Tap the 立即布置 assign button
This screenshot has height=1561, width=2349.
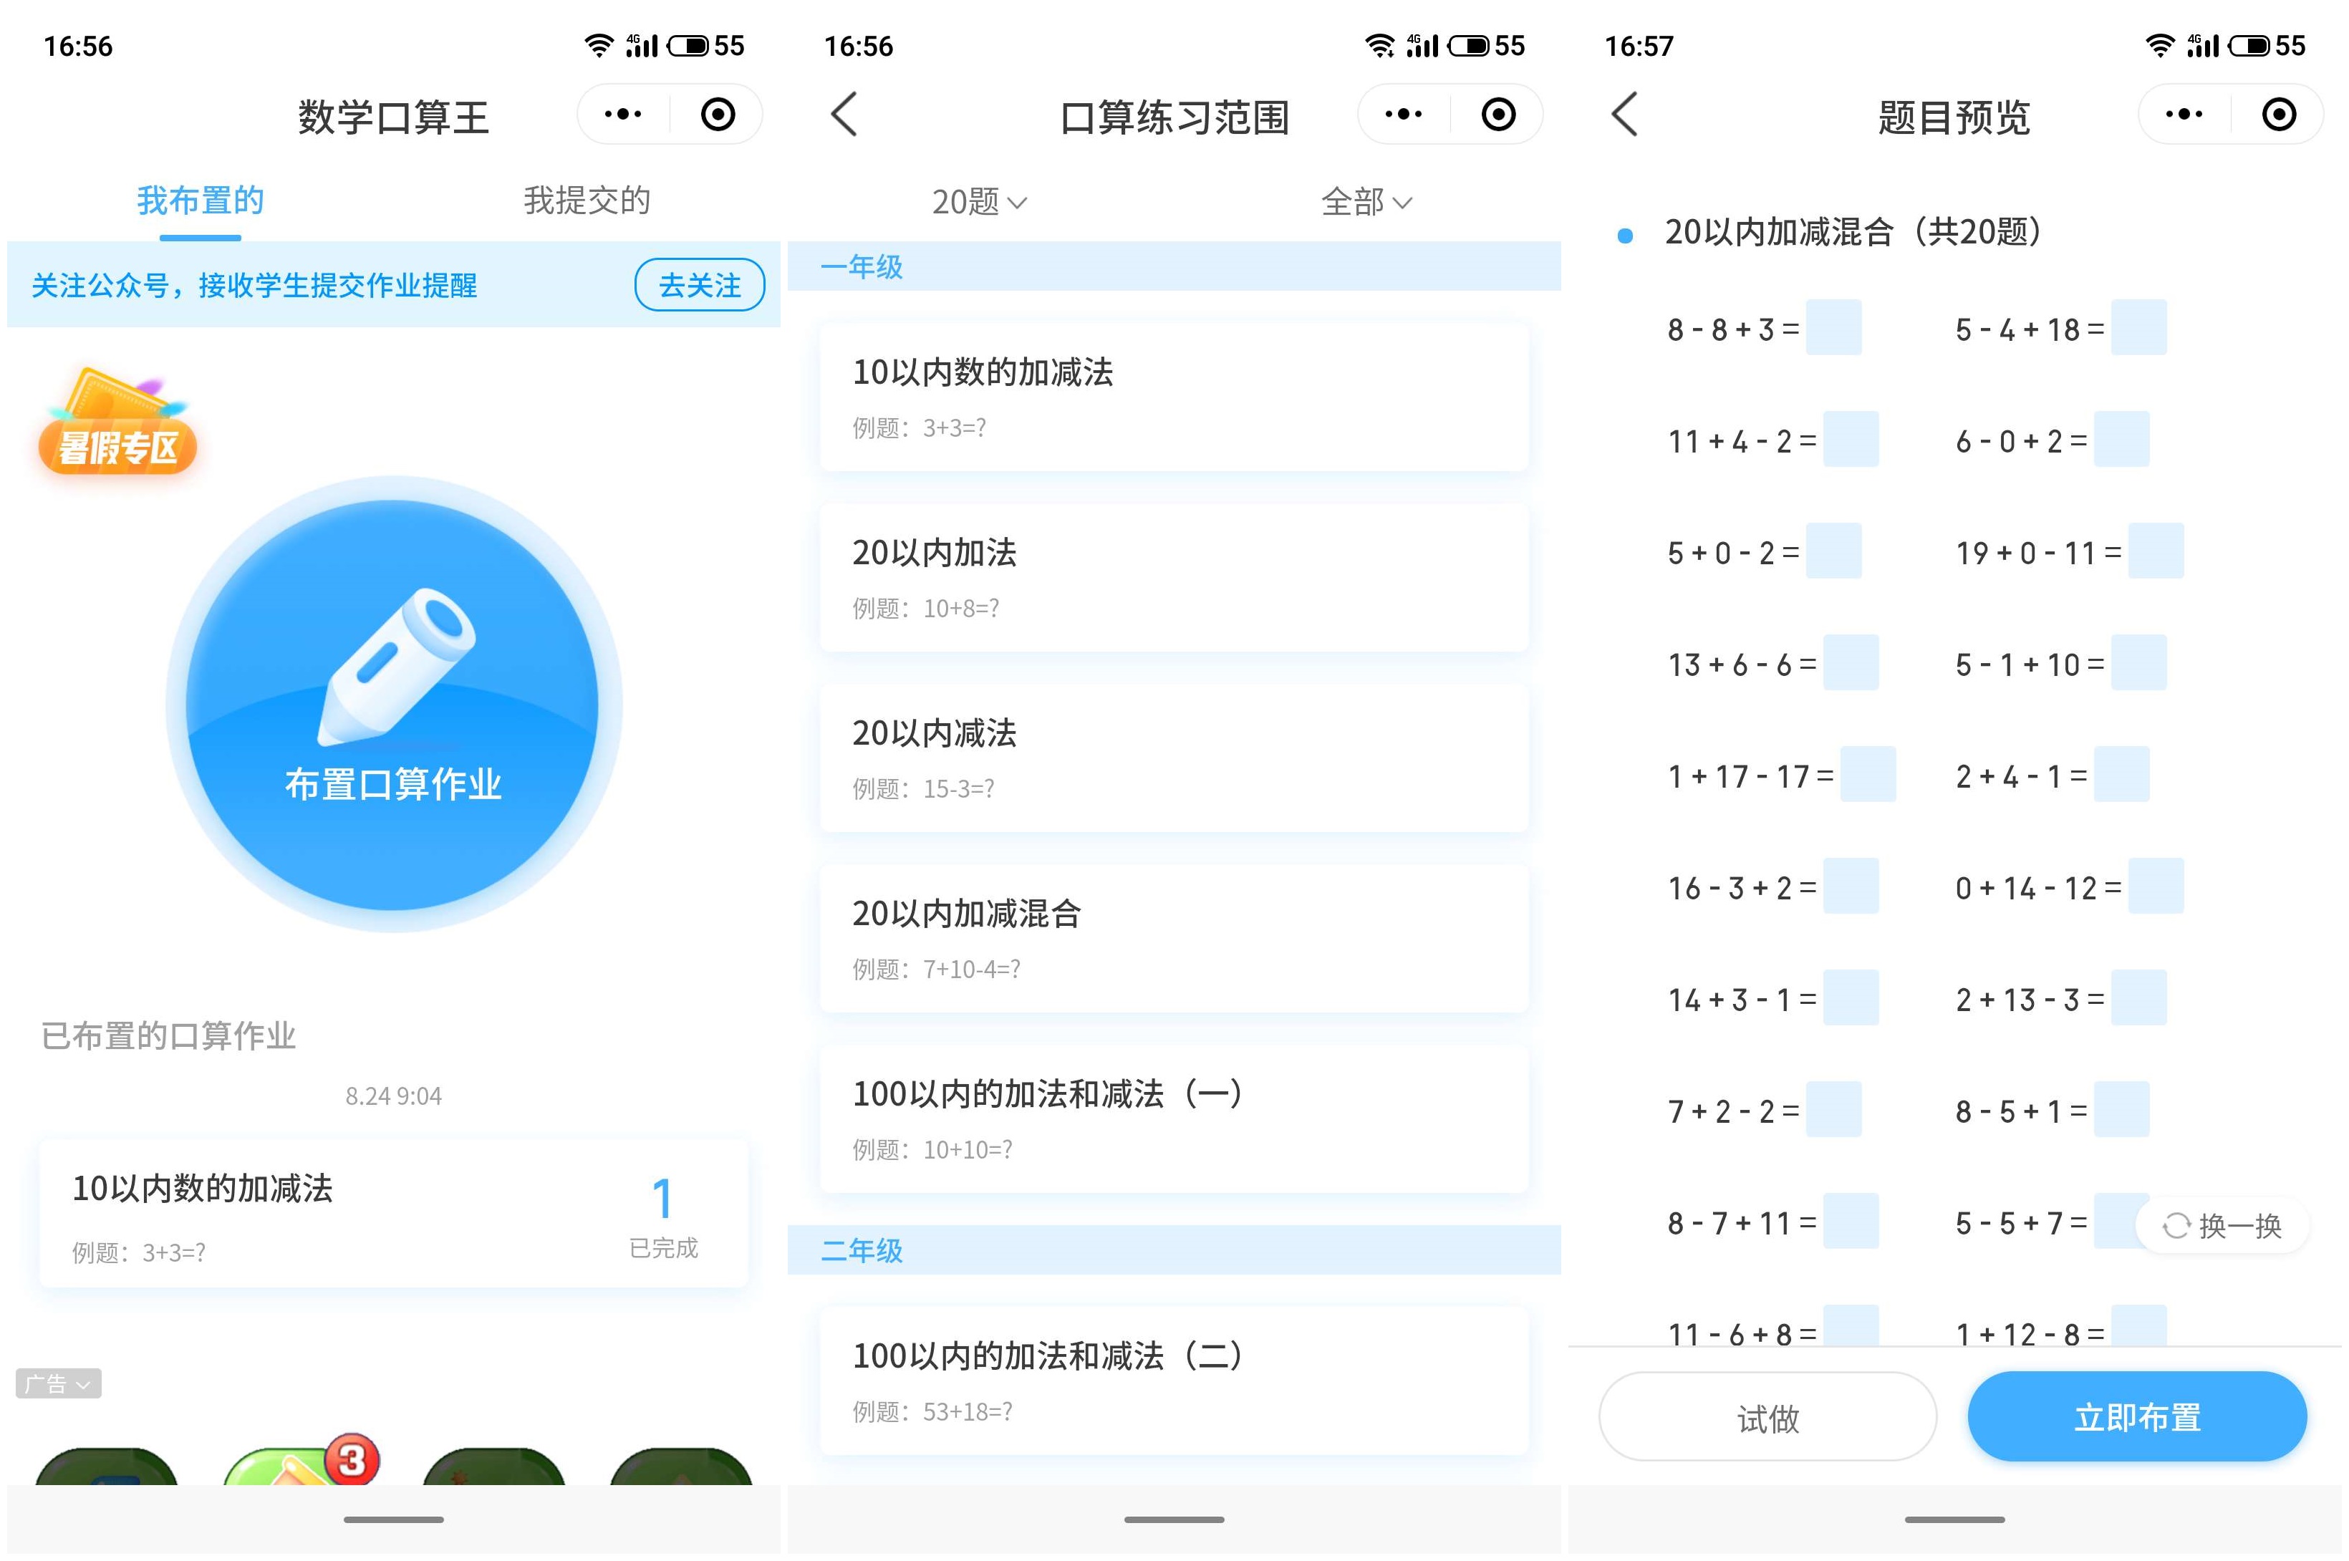click(2137, 1416)
